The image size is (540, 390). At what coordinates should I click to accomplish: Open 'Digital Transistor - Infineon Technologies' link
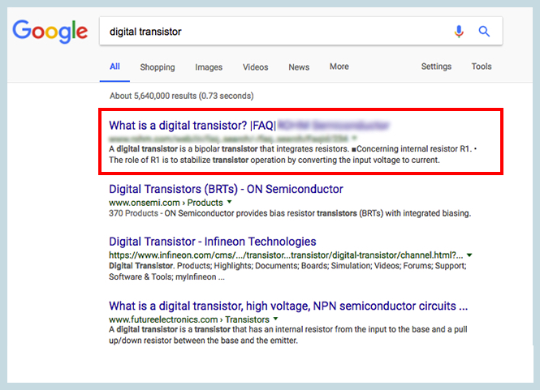click(213, 242)
